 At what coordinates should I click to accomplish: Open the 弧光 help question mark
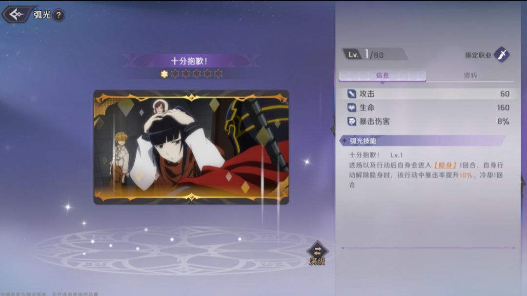click(59, 15)
